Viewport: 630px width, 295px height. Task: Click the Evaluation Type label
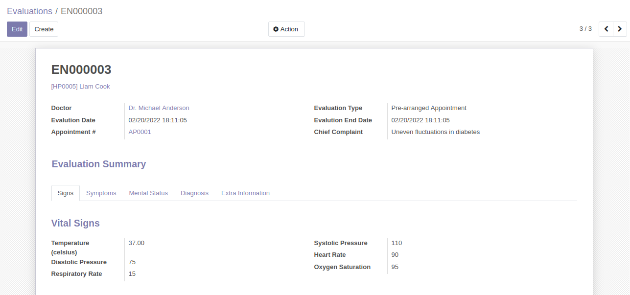tap(338, 108)
